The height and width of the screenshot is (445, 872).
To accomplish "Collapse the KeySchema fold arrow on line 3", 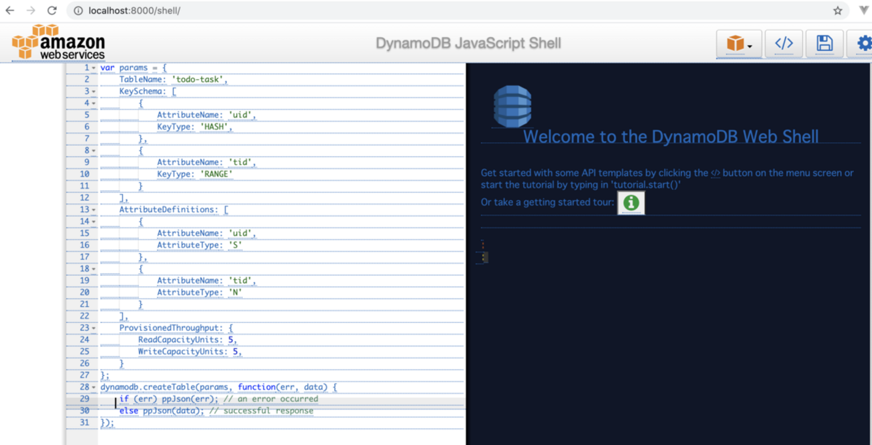I will (94, 91).
